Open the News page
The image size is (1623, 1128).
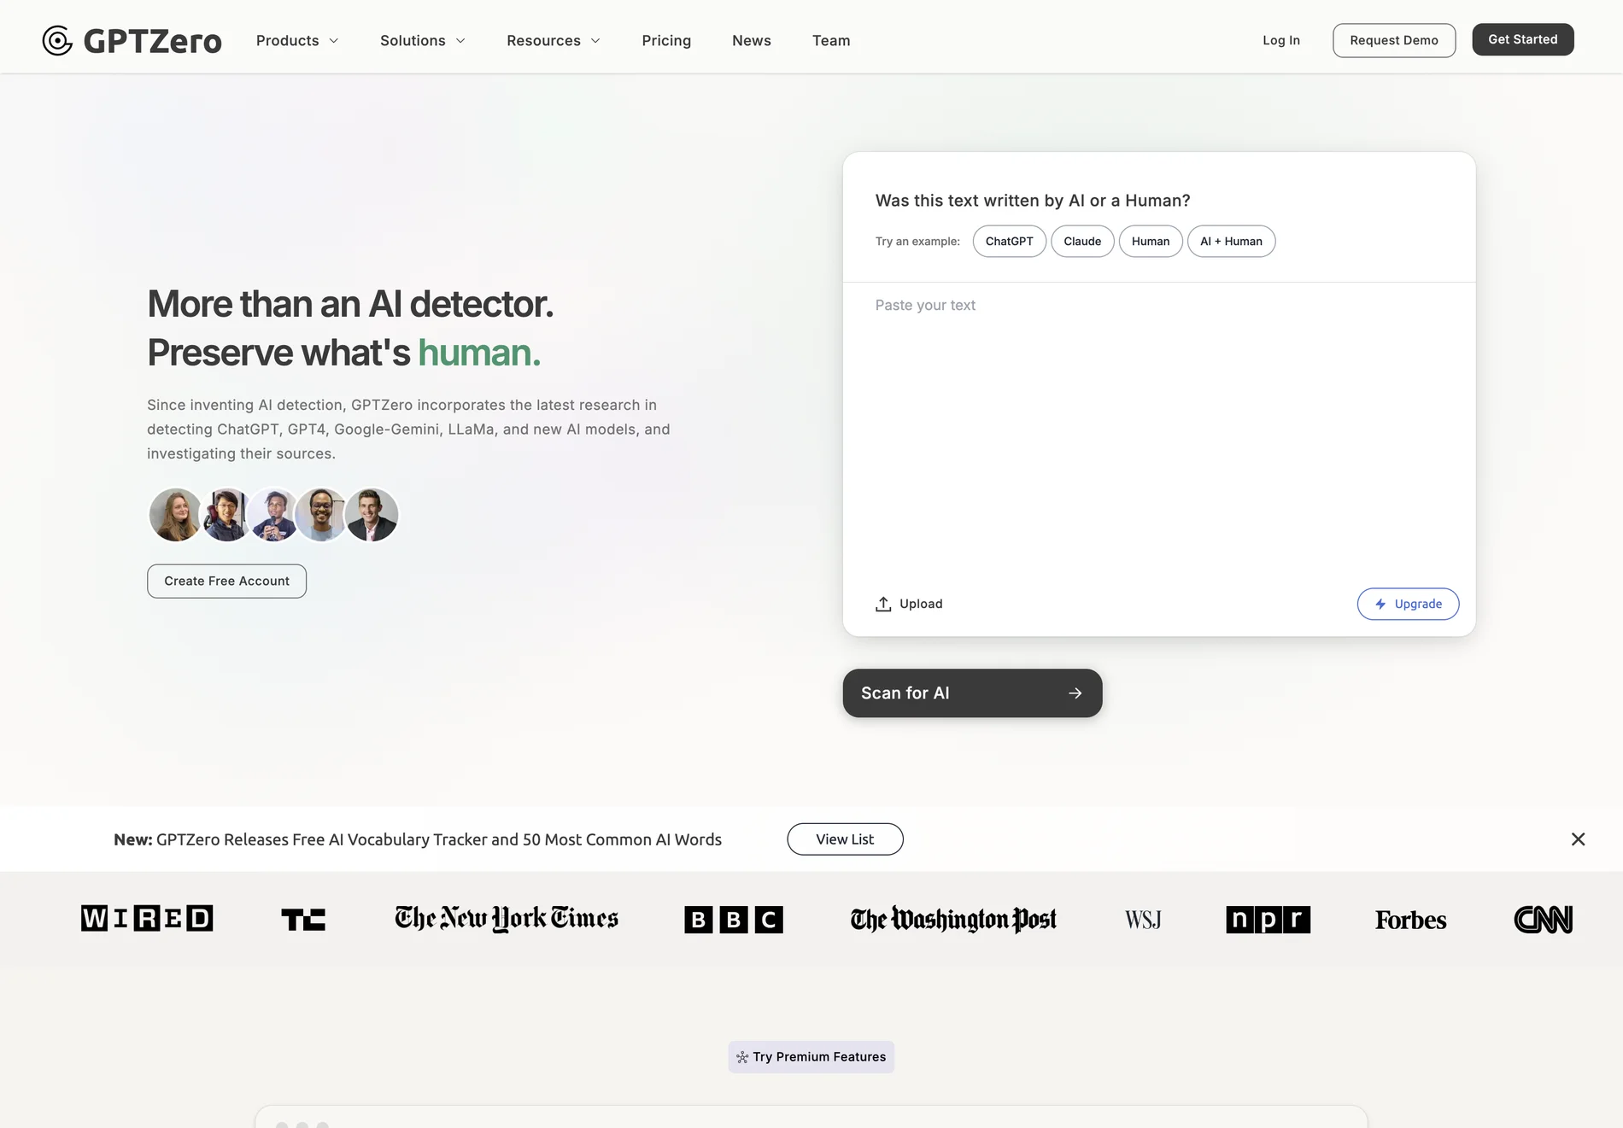pos(752,40)
